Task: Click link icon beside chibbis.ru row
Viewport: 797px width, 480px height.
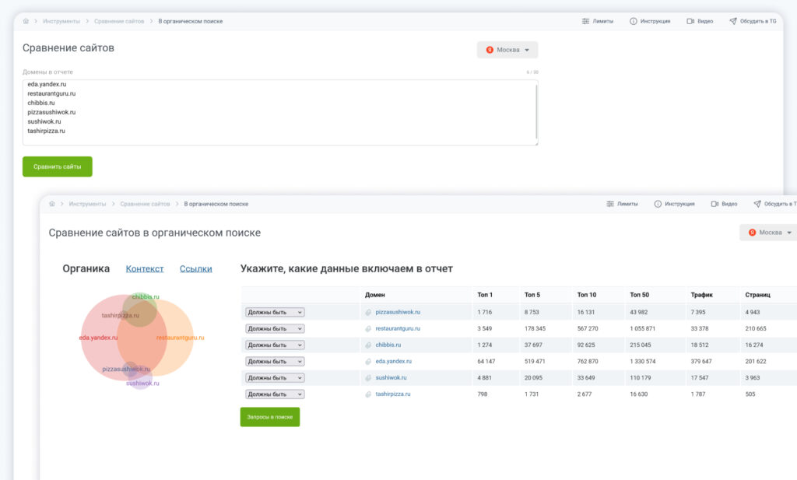Action: point(368,345)
